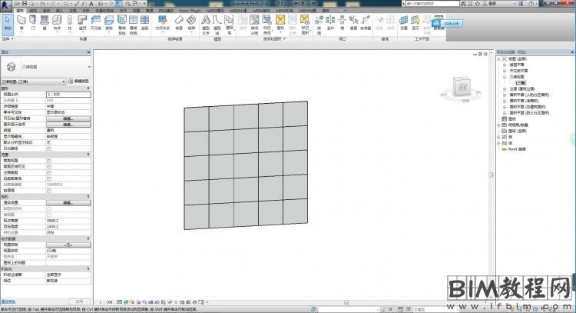Open the Model Text (模型文字) tool

pyautogui.click(x=205, y=22)
